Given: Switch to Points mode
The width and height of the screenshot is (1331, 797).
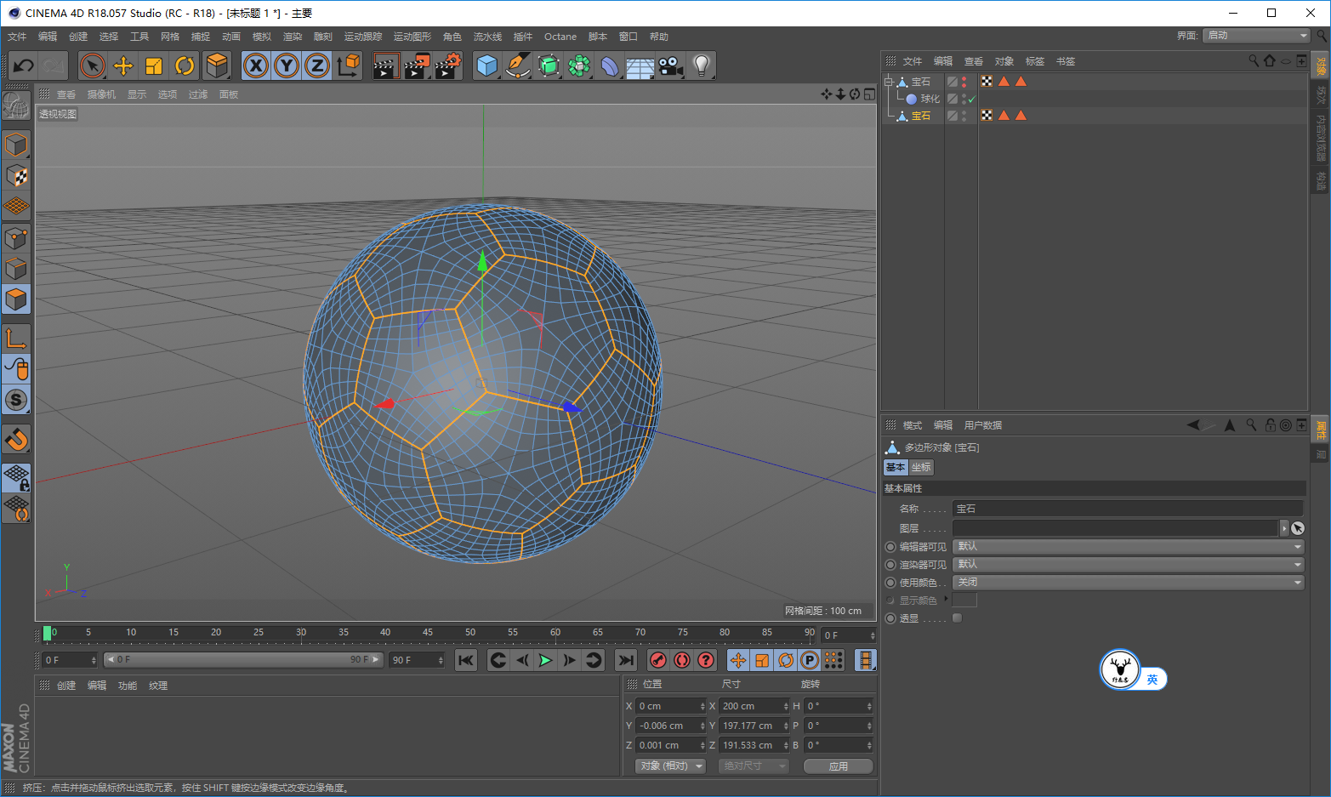Looking at the screenshot, I should pyautogui.click(x=16, y=237).
